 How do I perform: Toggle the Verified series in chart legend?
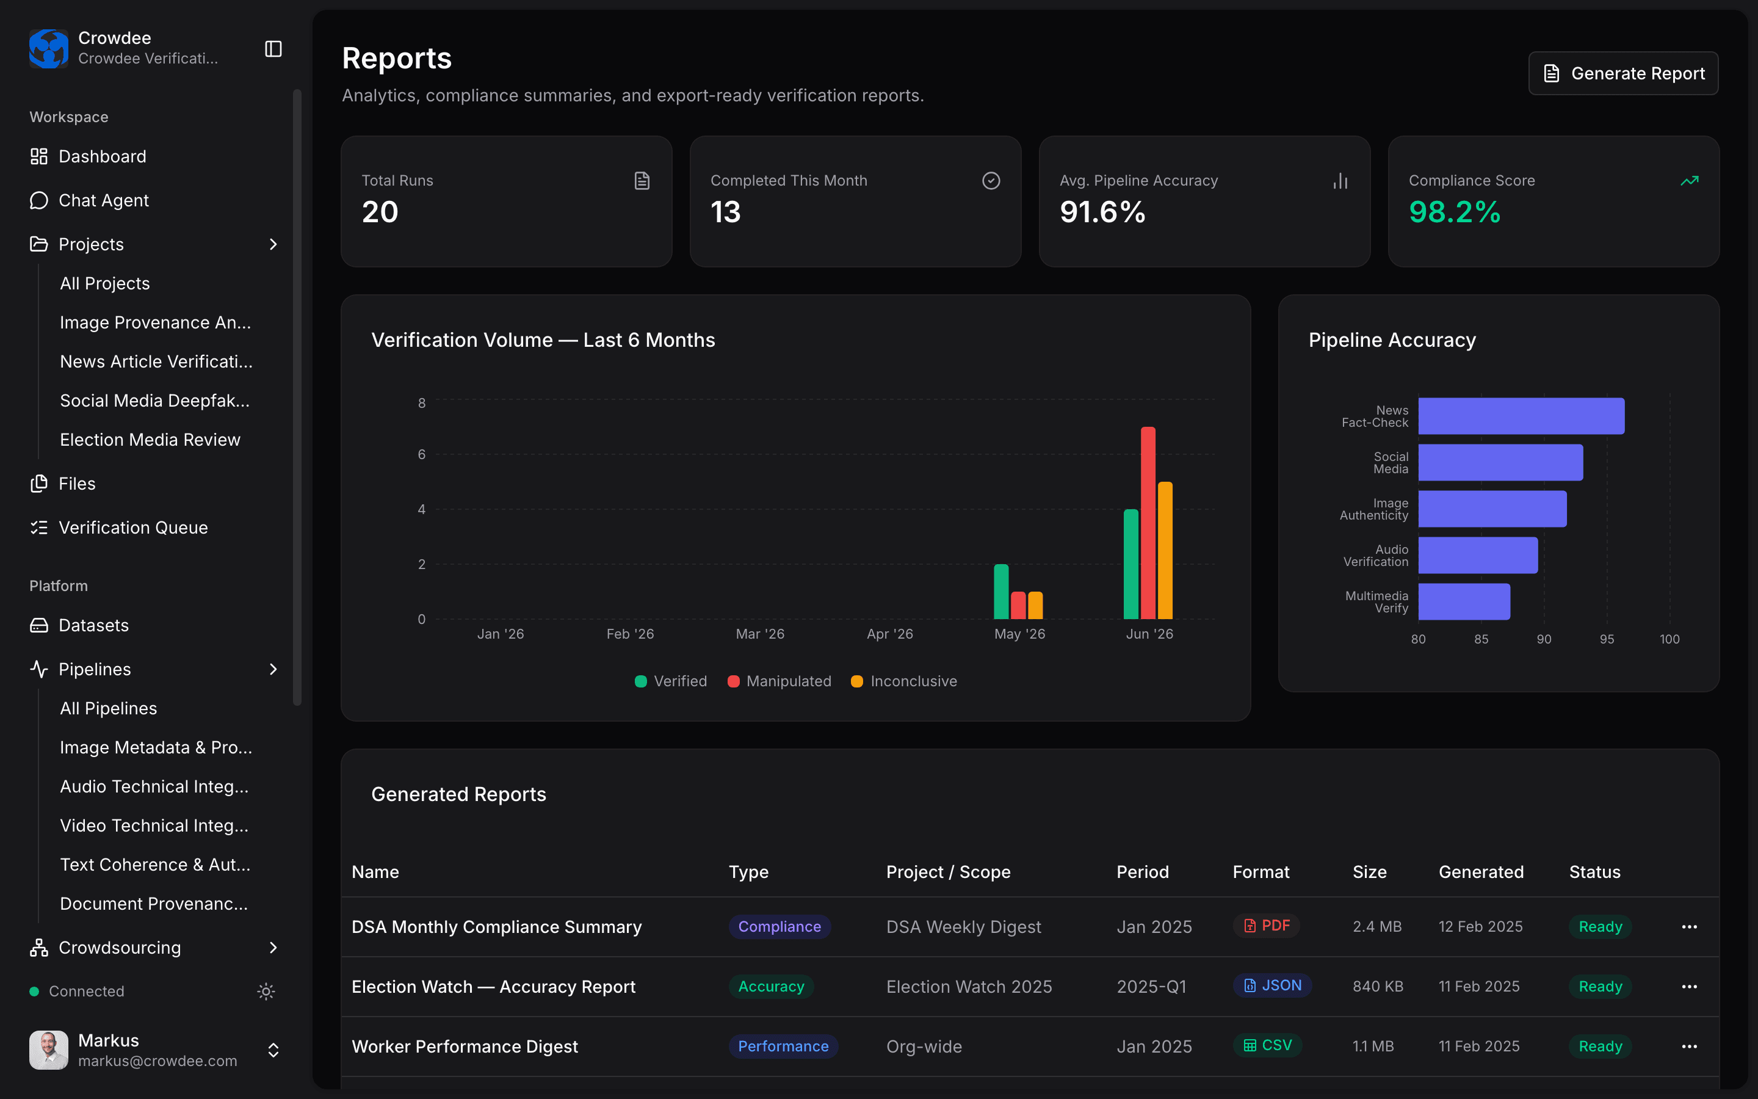point(670,681)
